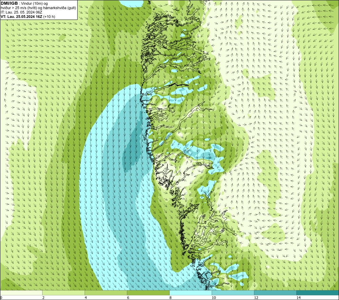
Task: Click the '12' label on color scale
Action: [256, 298]
